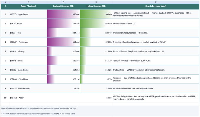
Task: Select 'buy STONK on Jupiter' description cell
Action: [x=156, y=79]
